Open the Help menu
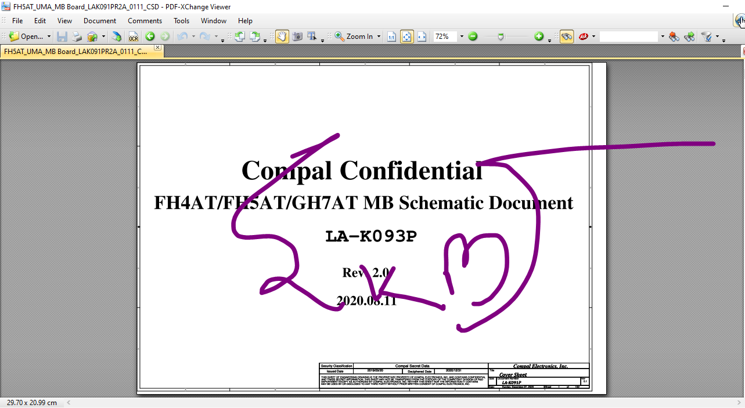The height and width of the screenshot is (408, 745). coord(246,21)
